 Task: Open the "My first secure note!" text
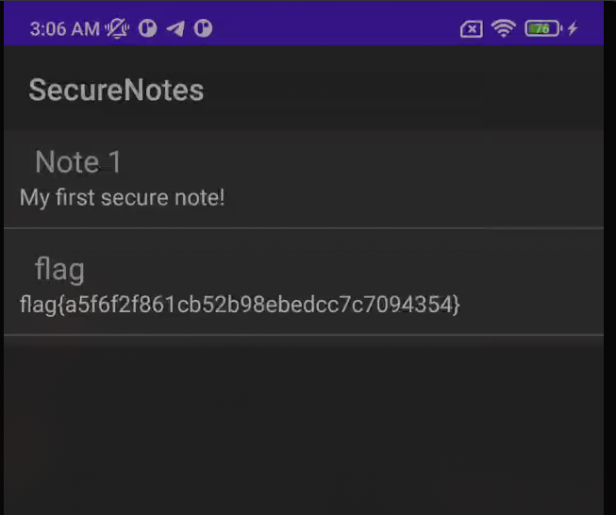123,197
